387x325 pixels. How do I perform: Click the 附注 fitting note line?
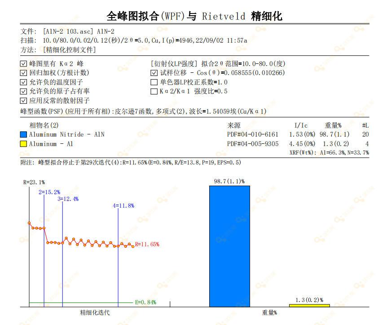131,162
